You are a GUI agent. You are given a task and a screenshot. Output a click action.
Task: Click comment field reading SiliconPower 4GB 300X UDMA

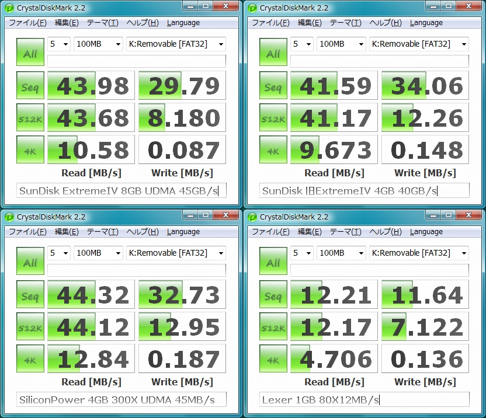121,400
